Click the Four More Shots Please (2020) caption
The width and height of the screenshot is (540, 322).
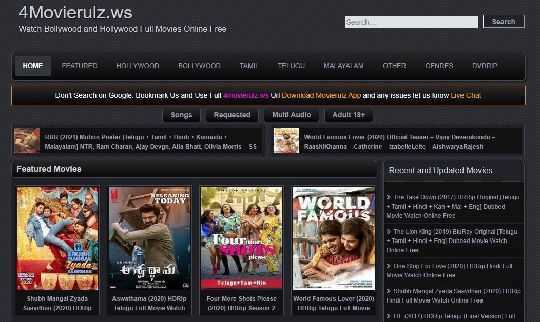click(241, 304)
